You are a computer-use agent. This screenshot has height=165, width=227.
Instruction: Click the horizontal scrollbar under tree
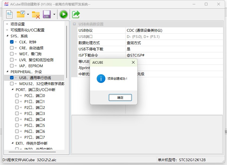pyautogui.click(x=32, y=152)
